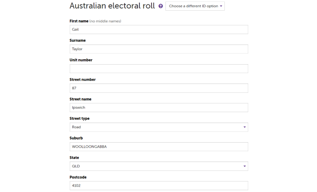Click the Unit number label

(81, 60)
